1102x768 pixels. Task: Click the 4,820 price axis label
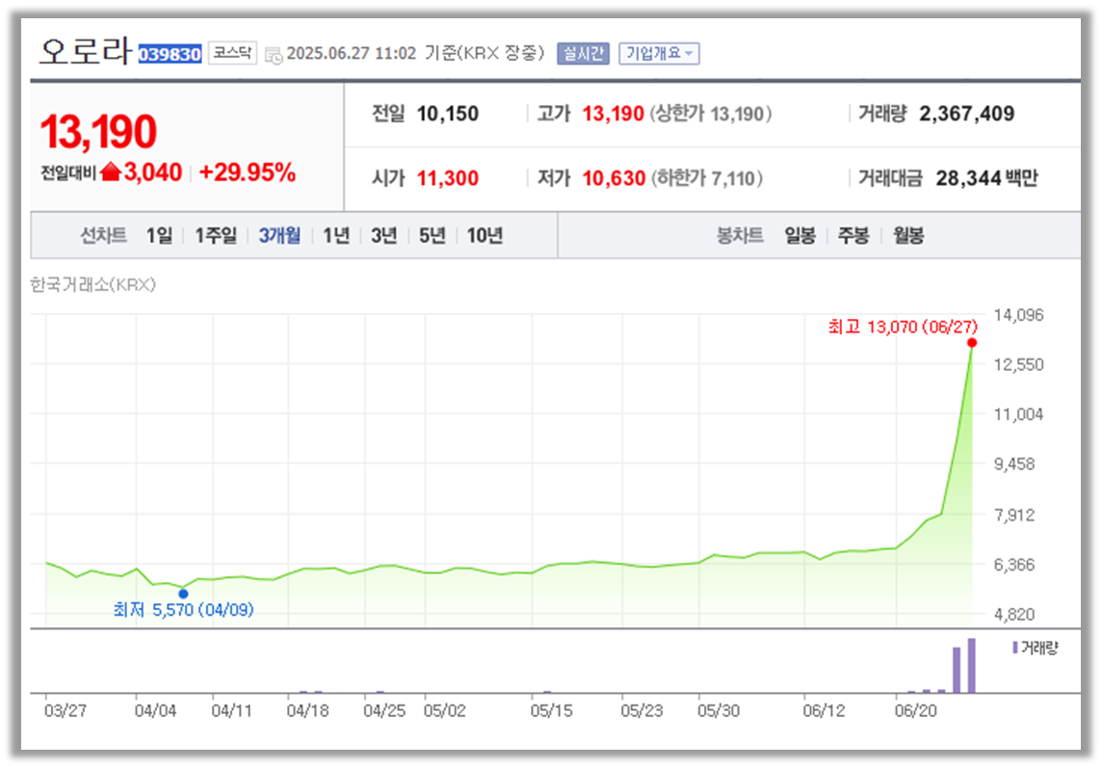(1014, 615)
